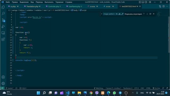
Task: Open changes compare icon in editor title
Action: pos(160,6)
